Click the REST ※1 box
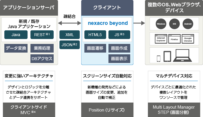The width and height of the screenshot is (203, 117). point(42,35)
